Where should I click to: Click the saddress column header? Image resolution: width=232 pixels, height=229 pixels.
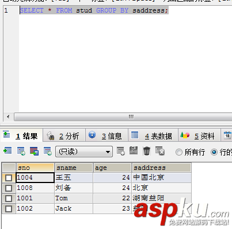point(162,168)
